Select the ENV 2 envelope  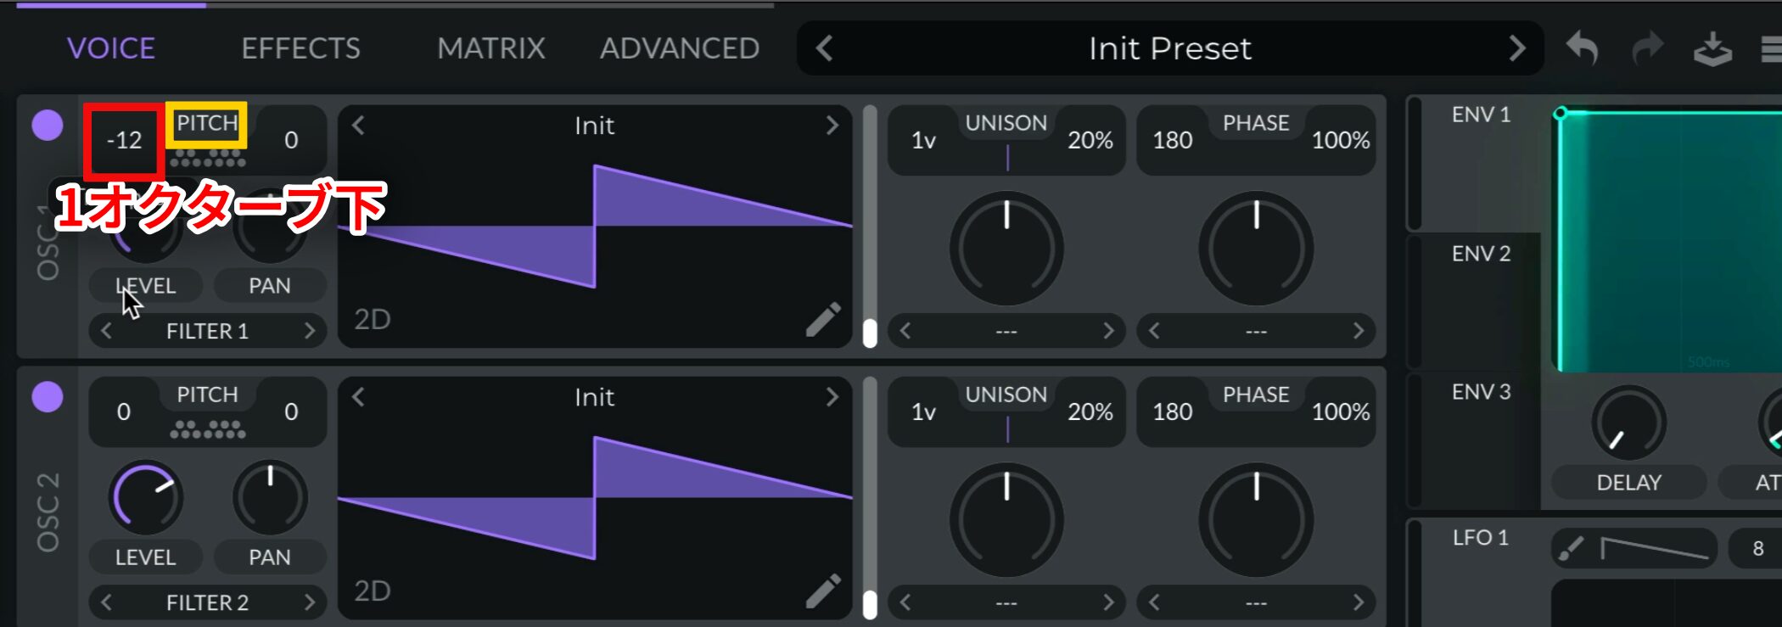coord(1481,254)
